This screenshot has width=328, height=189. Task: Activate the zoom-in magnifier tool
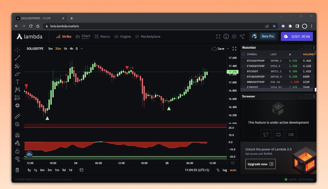[x=17, y=124]
